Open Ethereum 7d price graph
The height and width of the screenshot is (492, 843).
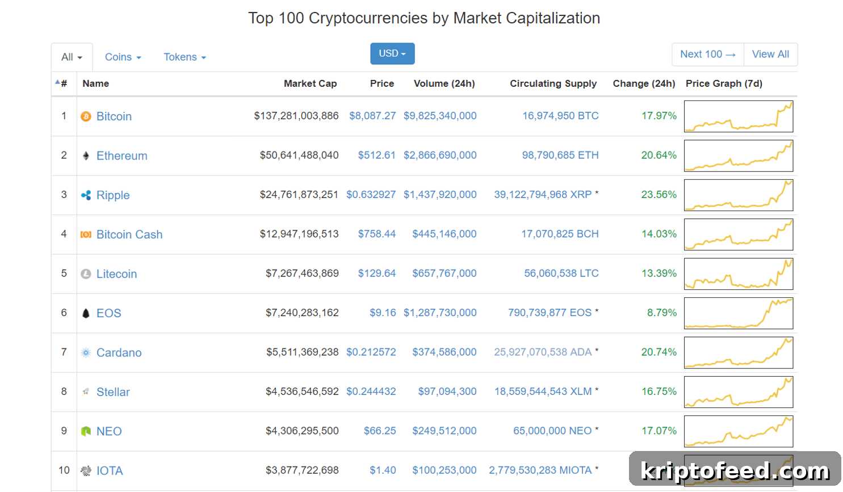tap(739, 155)
